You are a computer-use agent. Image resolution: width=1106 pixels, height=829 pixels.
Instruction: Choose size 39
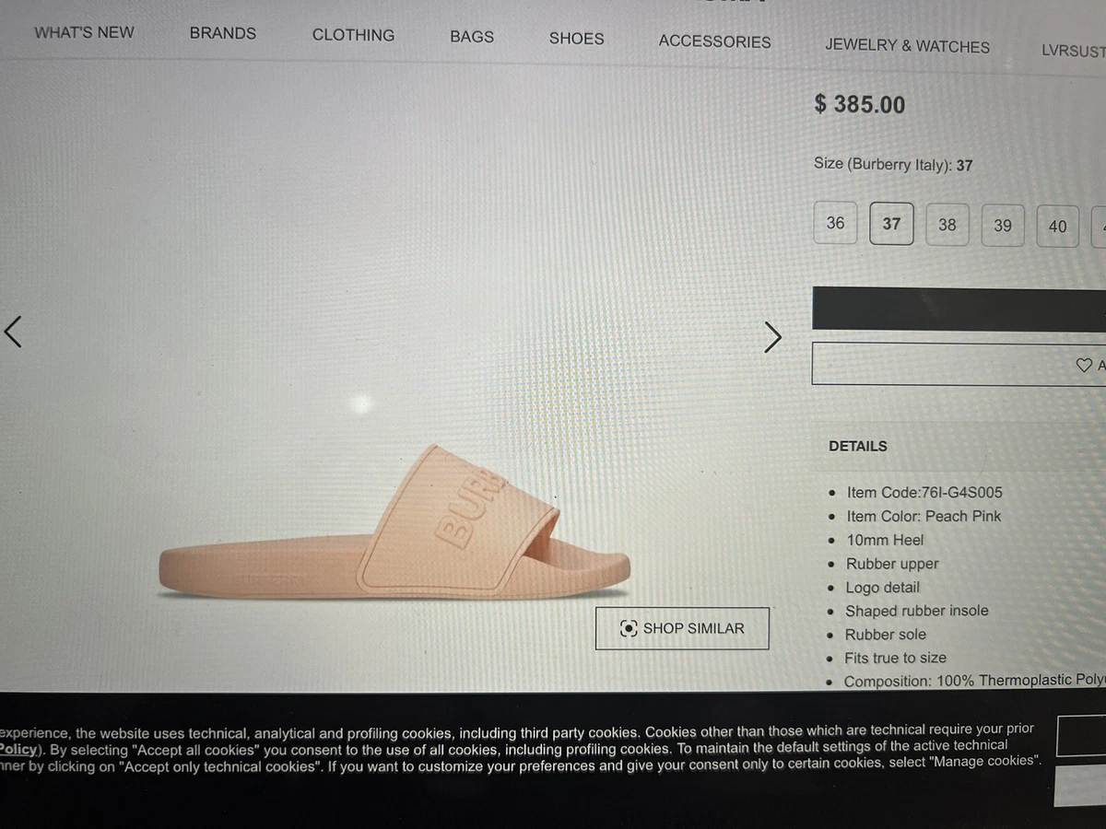tap(1003, 226)
